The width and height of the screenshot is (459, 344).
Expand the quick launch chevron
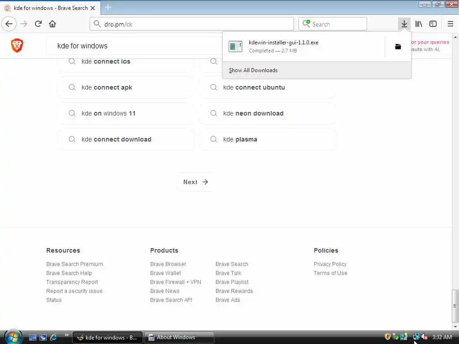pyautogui.click(x=66, y=335)
